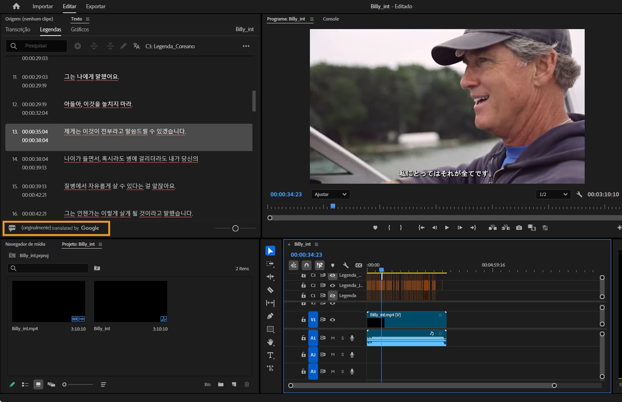
Task: Show the hidden C3 caption track
Action: click(x=332, y=275)
